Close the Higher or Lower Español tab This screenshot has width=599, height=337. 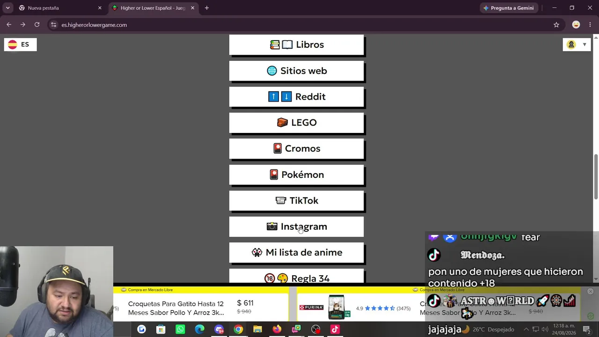click(x=192, y=8)
